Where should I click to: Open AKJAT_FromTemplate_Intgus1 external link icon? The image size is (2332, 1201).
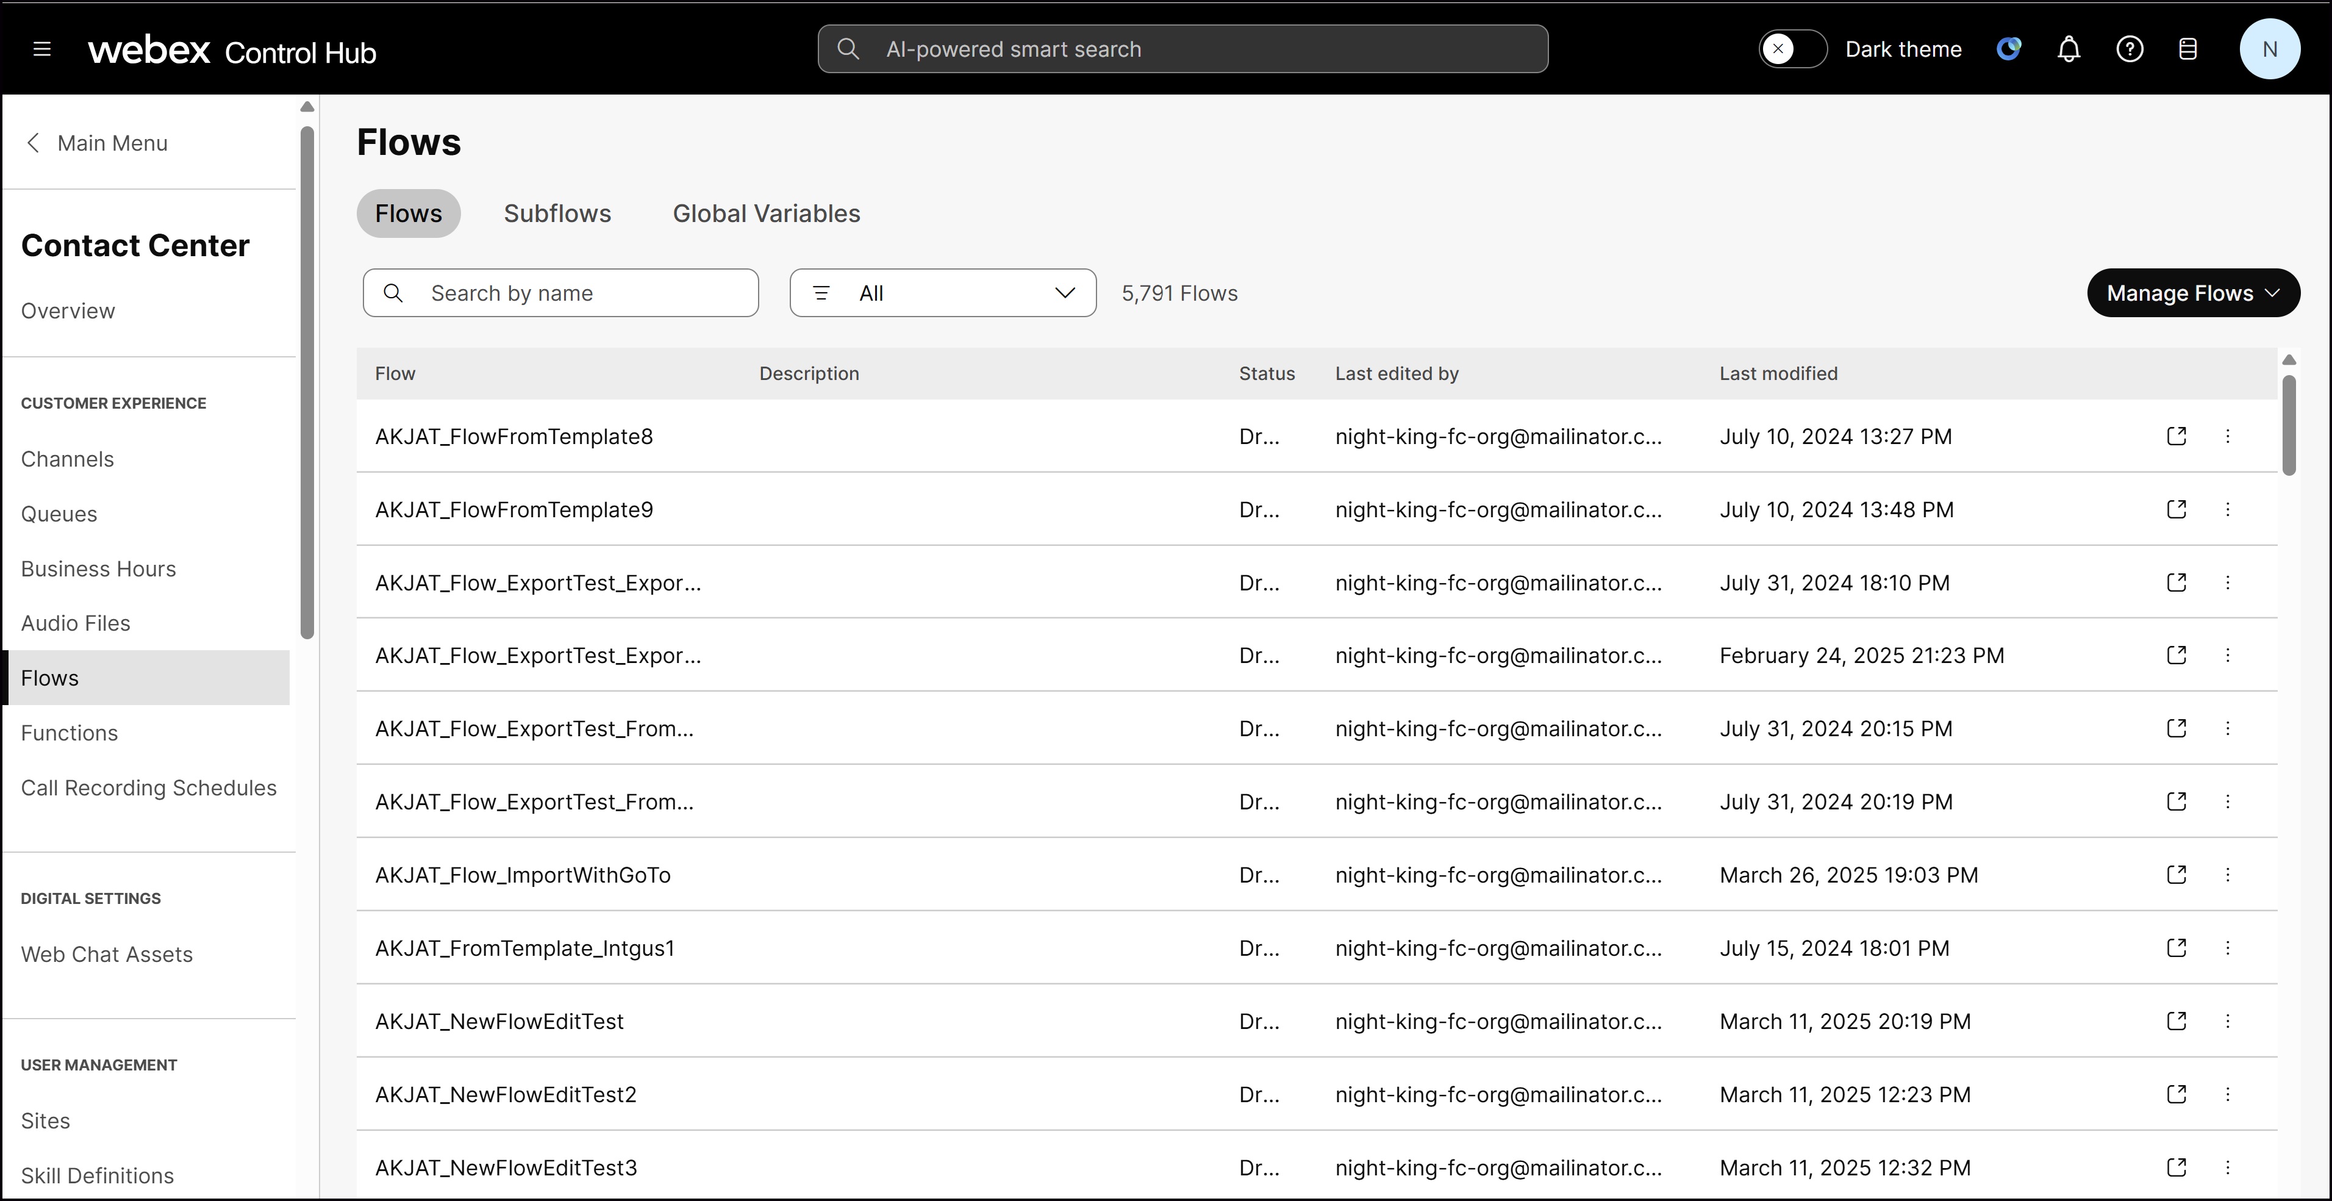click(x=2176, y=948)
